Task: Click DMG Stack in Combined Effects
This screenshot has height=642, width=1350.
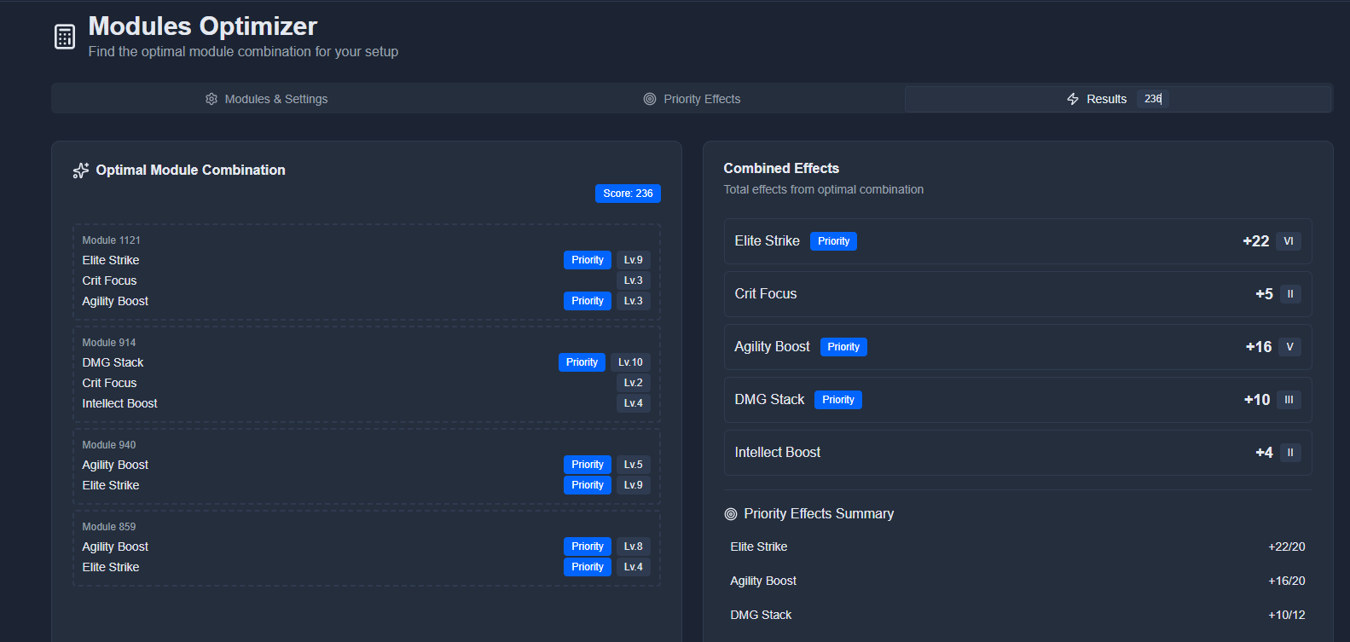Action: click(770, 400)
